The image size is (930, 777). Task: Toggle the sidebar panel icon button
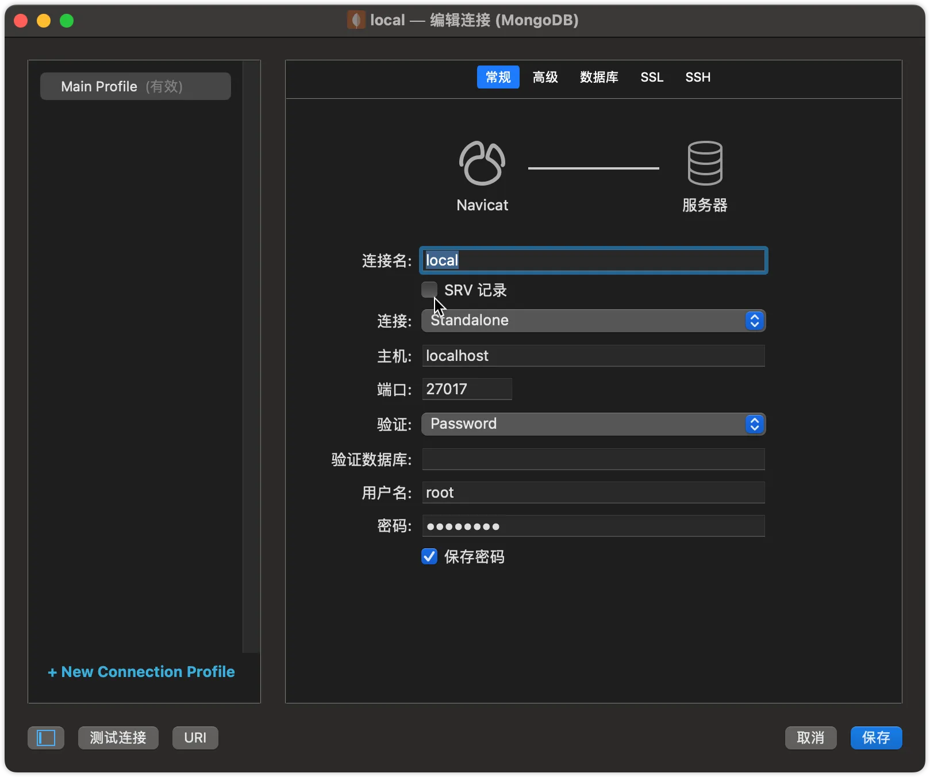pyautogui.click(x=46, y=737)
